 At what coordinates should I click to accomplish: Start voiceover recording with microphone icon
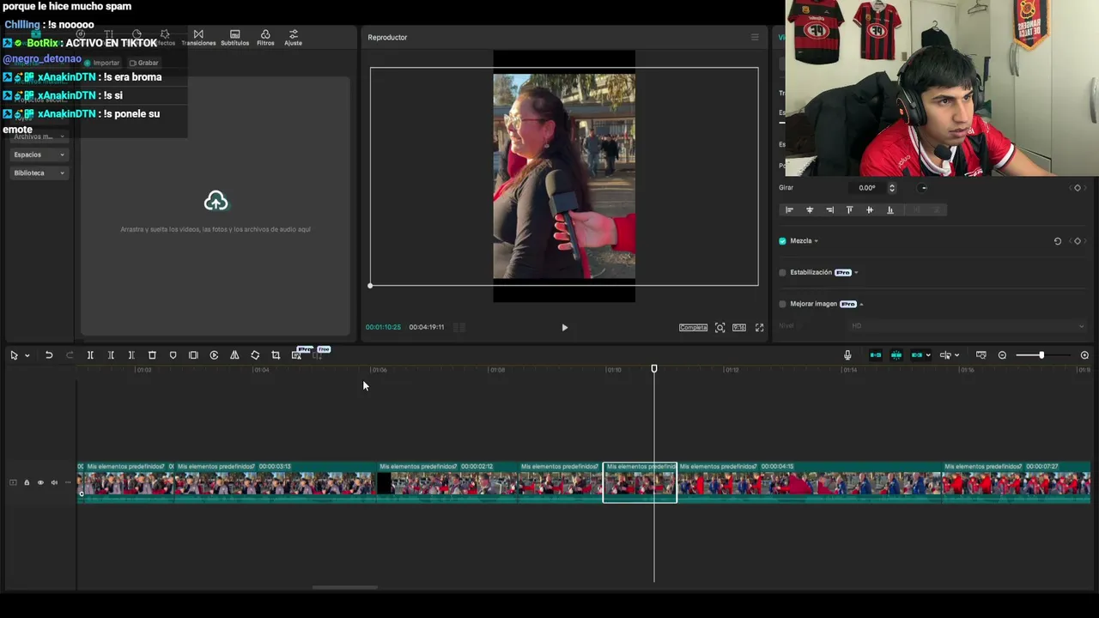coord(847,355)
